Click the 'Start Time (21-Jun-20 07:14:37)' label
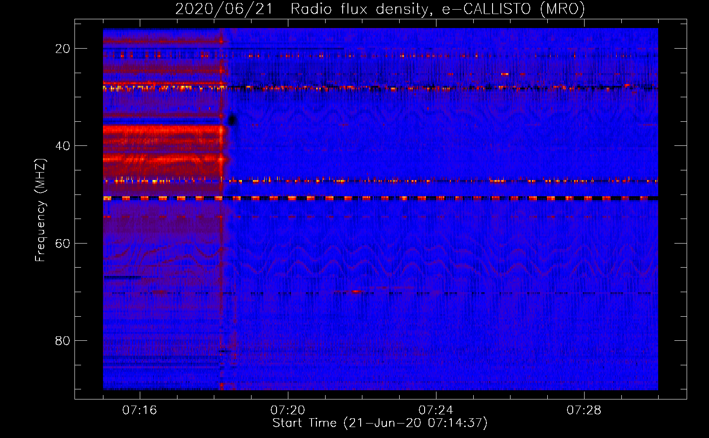Image resolution: width=709 pixels, height=438 pixels. click(380, 423)
